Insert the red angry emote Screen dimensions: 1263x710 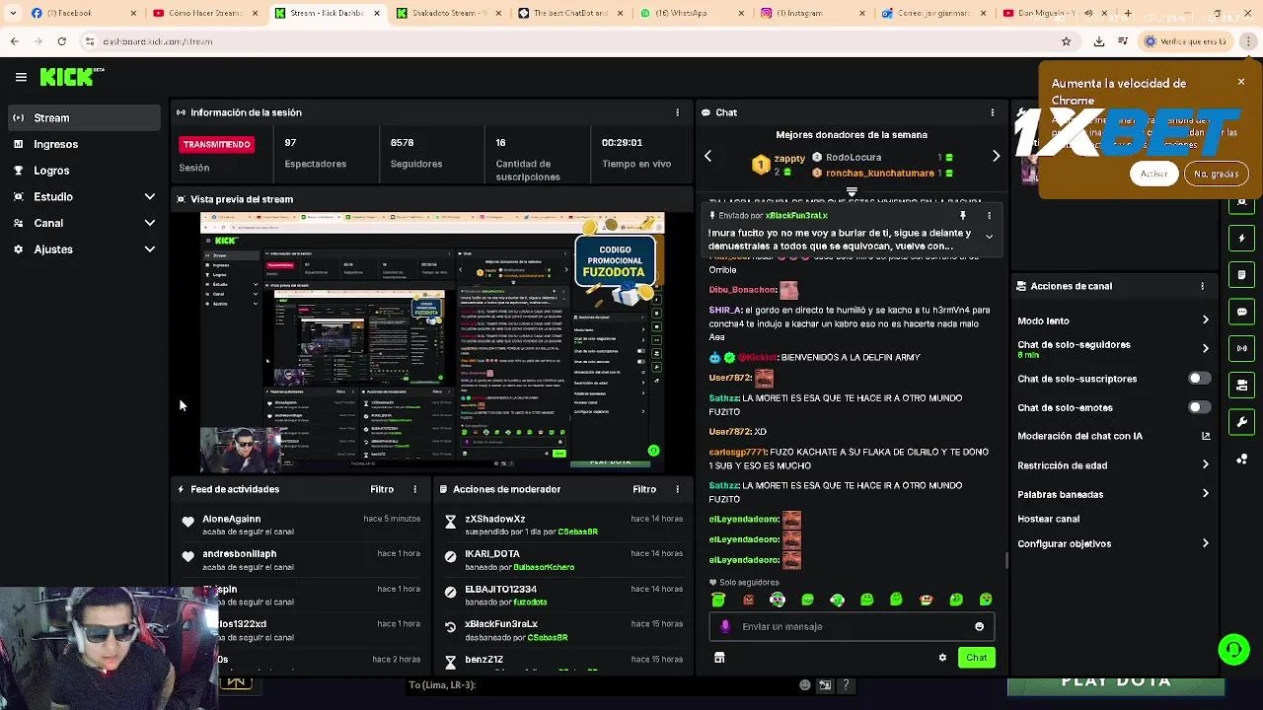click(748, 600)
